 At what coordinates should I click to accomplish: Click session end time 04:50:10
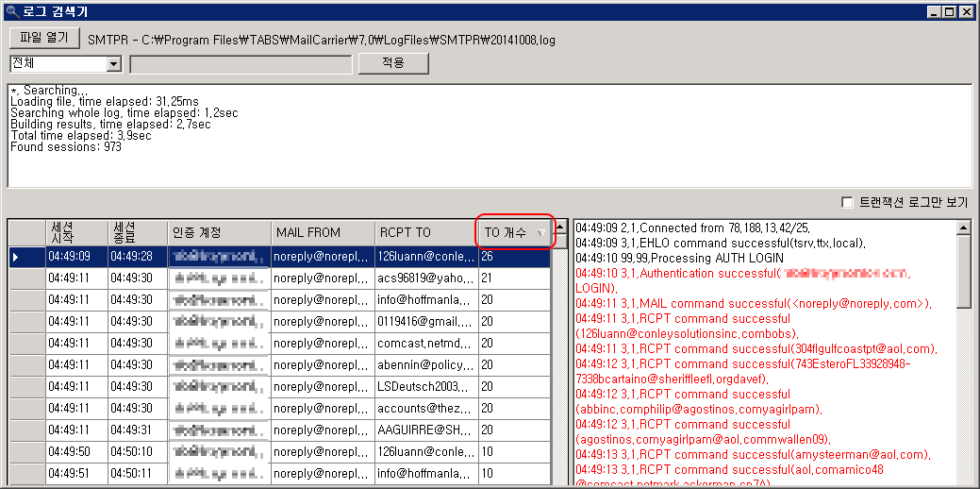[x=138, y=453]
